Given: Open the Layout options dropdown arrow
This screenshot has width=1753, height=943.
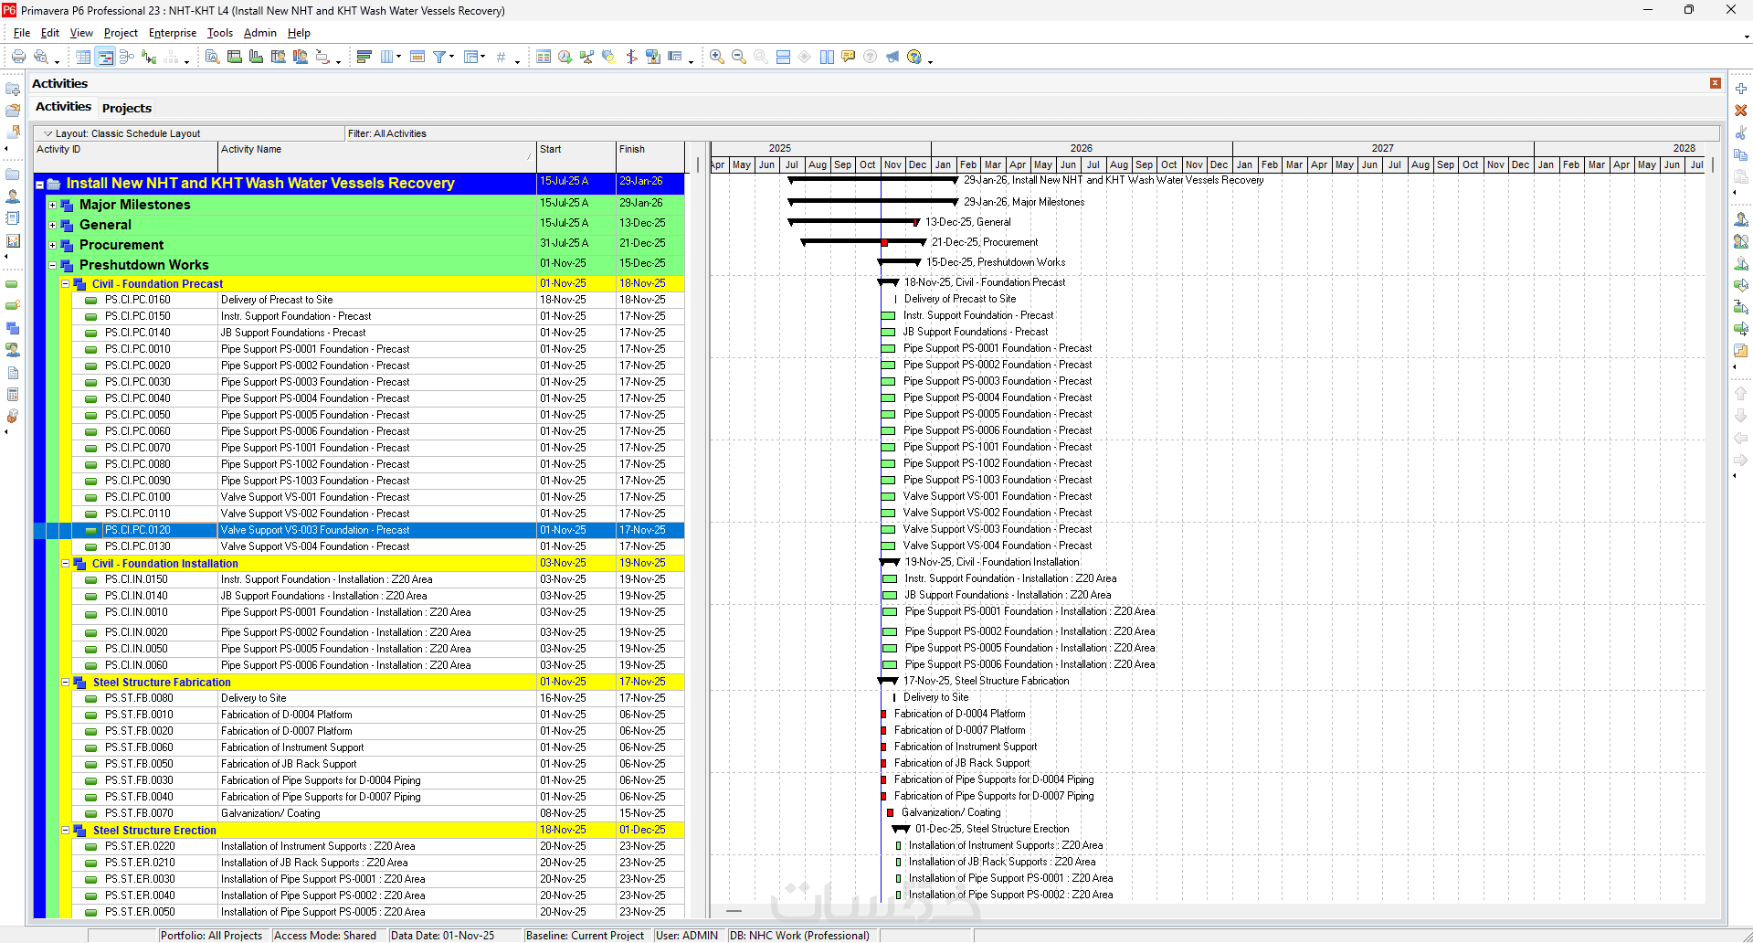Looking at the screenshot, I should click(48, 133).
